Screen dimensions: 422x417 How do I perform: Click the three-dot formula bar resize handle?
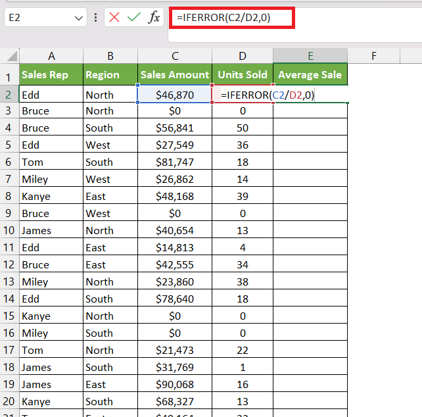[x=96, y=18]
